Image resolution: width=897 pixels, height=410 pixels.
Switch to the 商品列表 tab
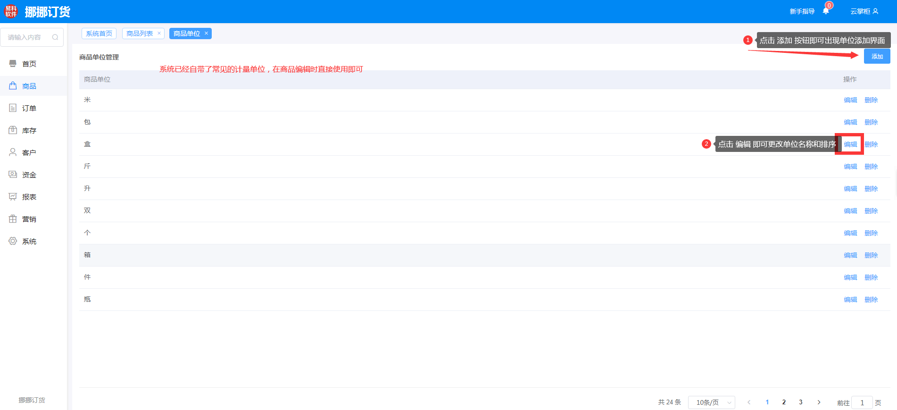click(x=140, y=33)
